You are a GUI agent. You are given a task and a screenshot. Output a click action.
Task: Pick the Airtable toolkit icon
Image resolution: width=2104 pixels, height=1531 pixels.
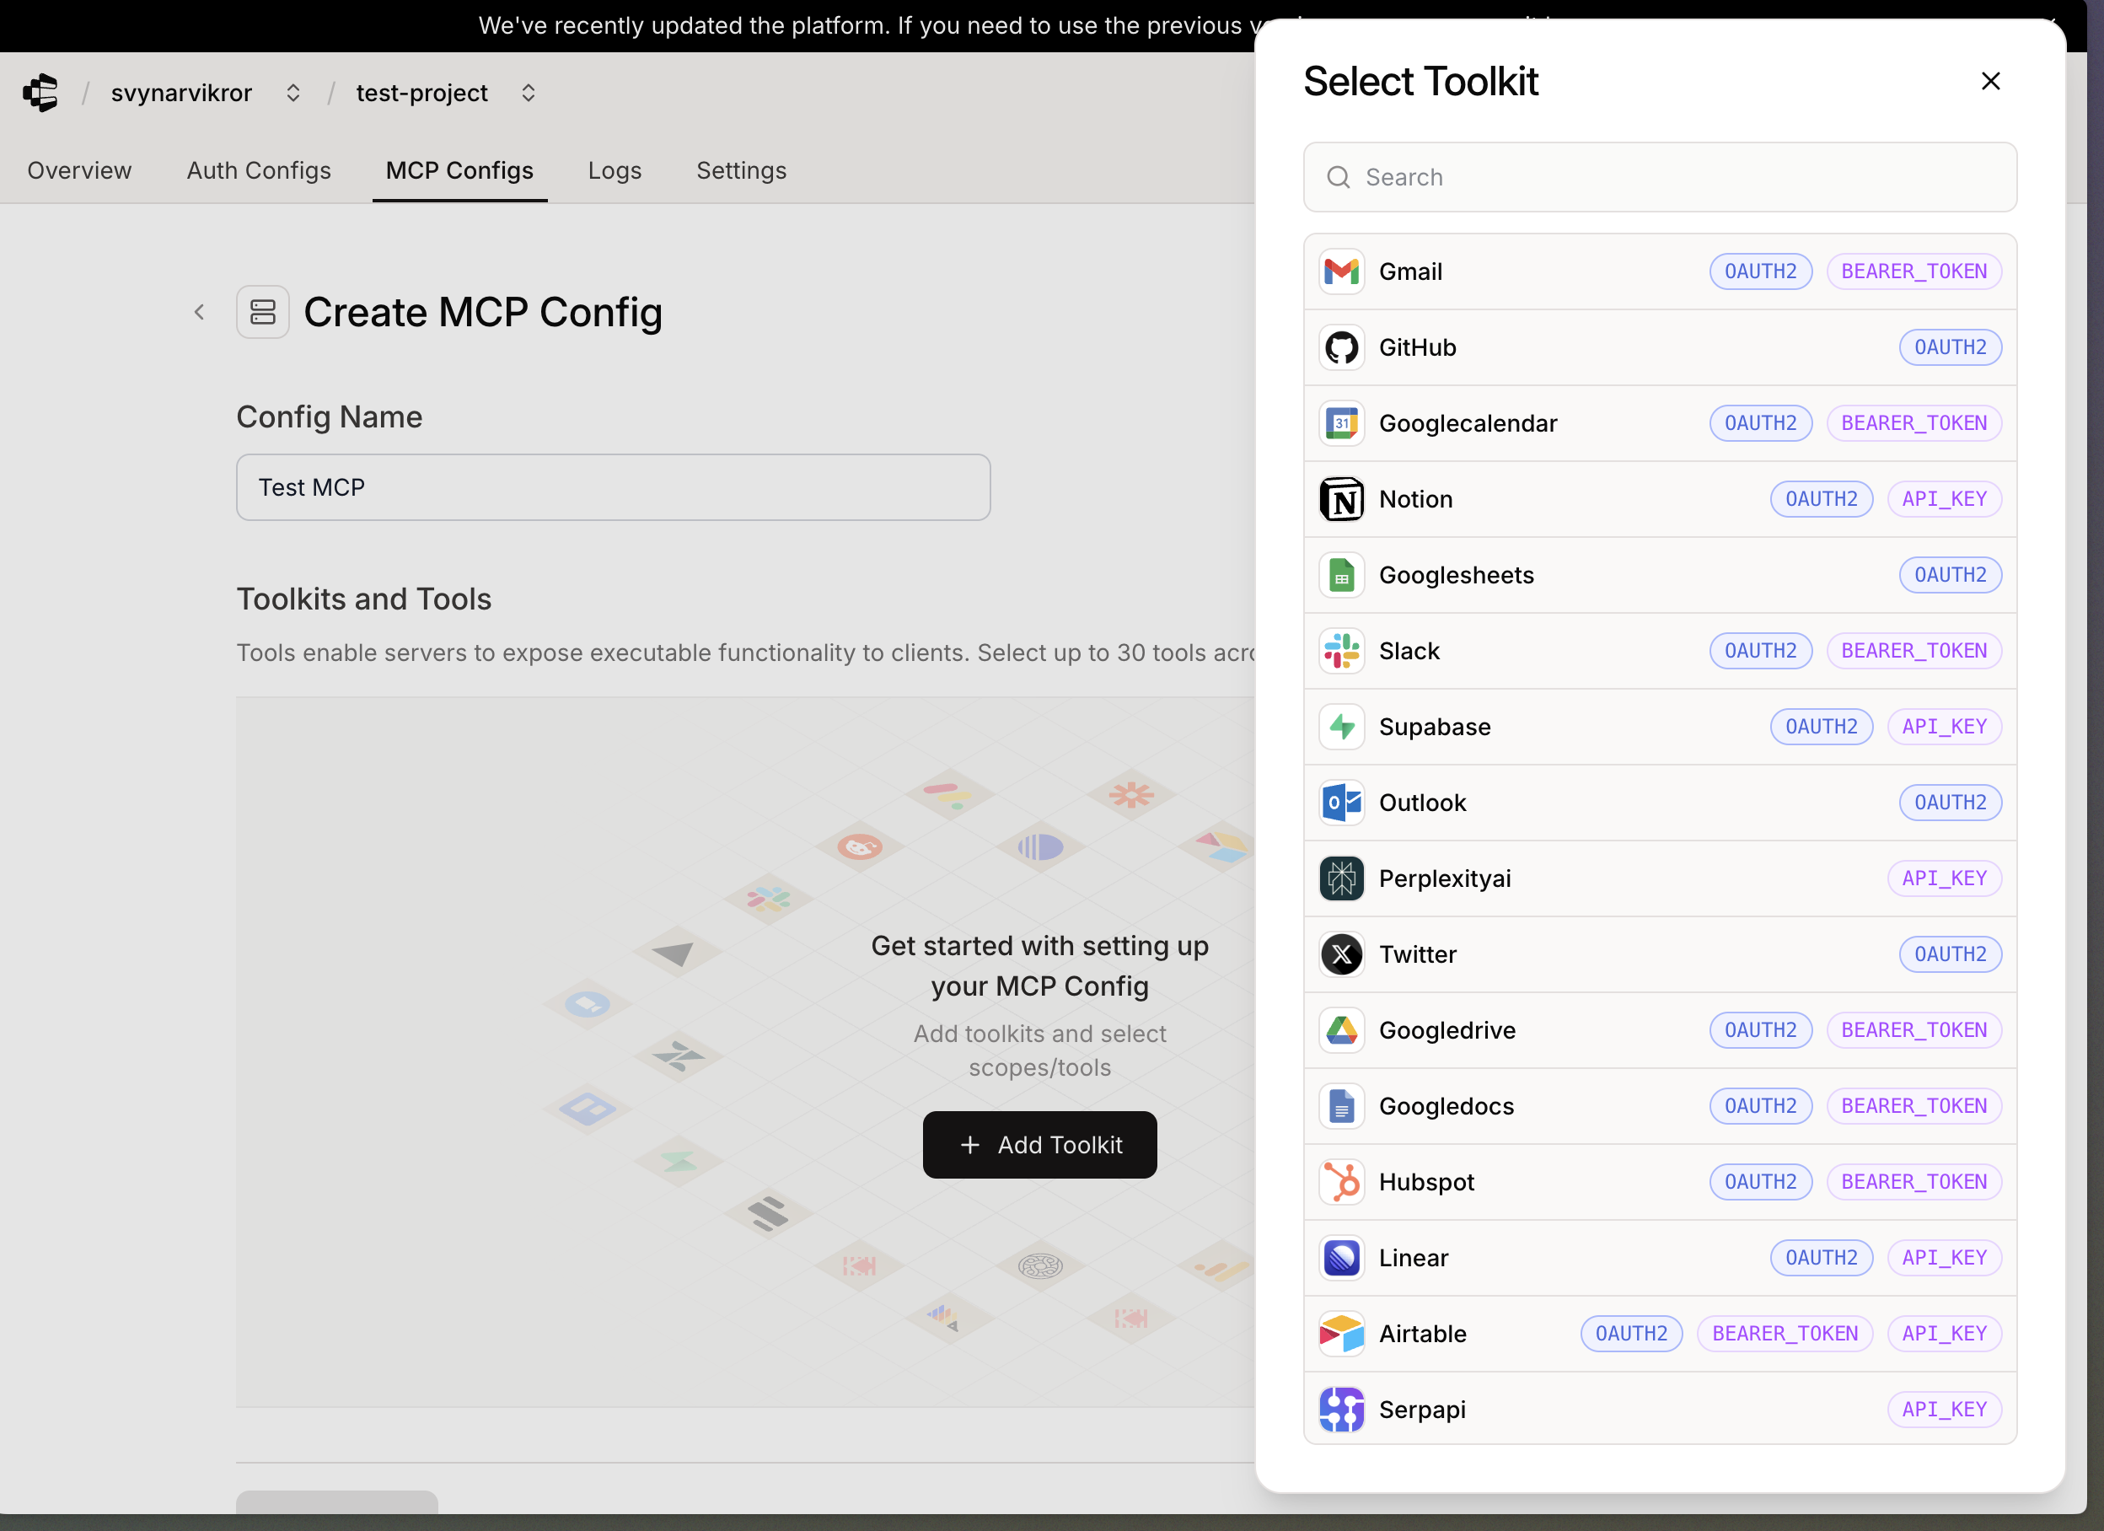tap(1341, 1335)
